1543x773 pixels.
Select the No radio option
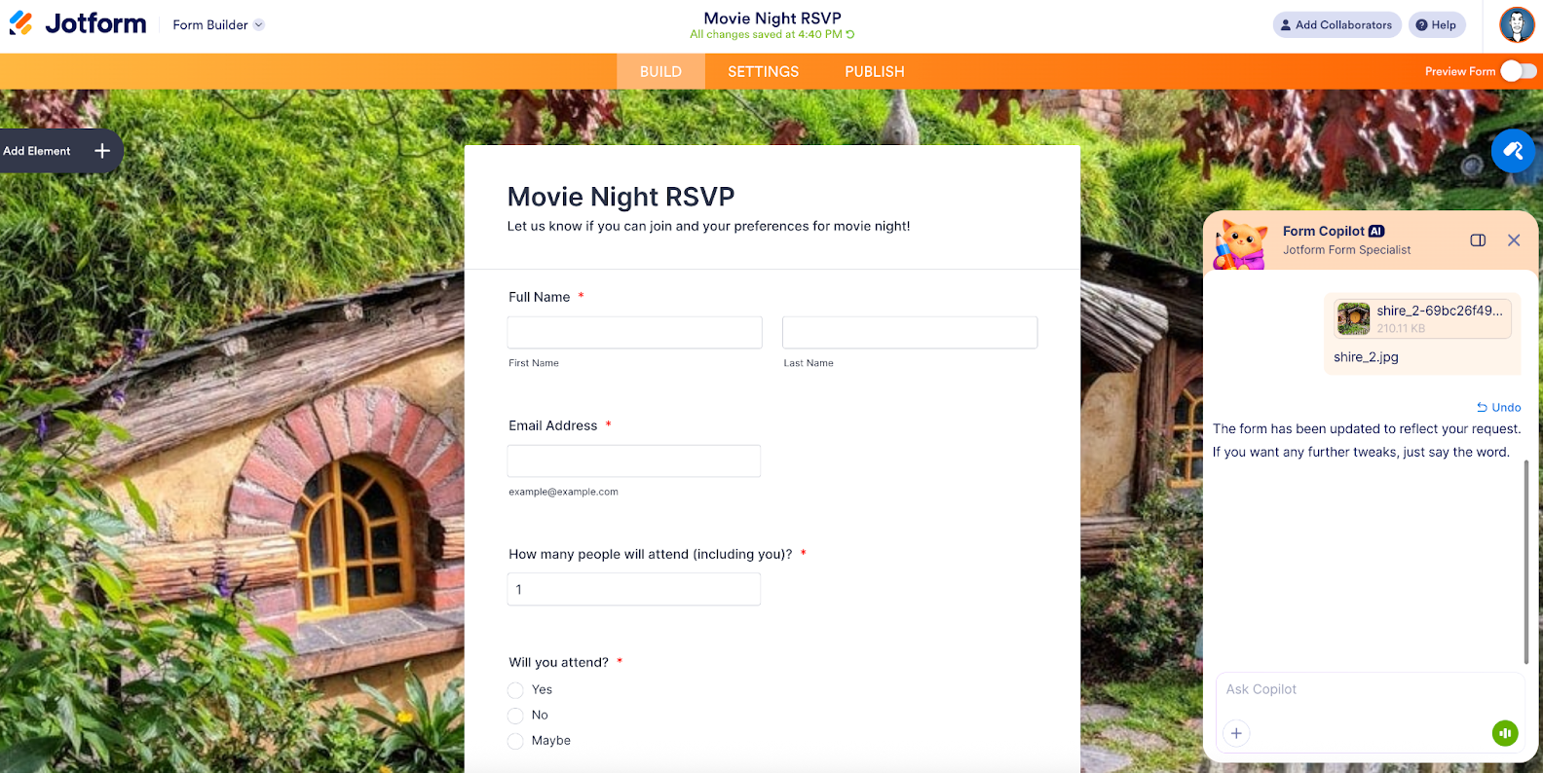[x=515, y=716]
